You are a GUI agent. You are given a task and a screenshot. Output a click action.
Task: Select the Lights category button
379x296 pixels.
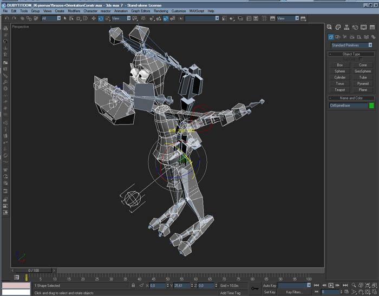click(345, 37)
